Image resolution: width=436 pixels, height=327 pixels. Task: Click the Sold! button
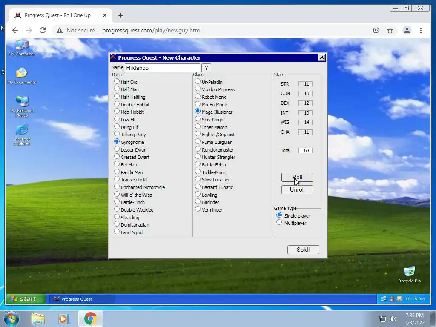[x=303, y=250]
